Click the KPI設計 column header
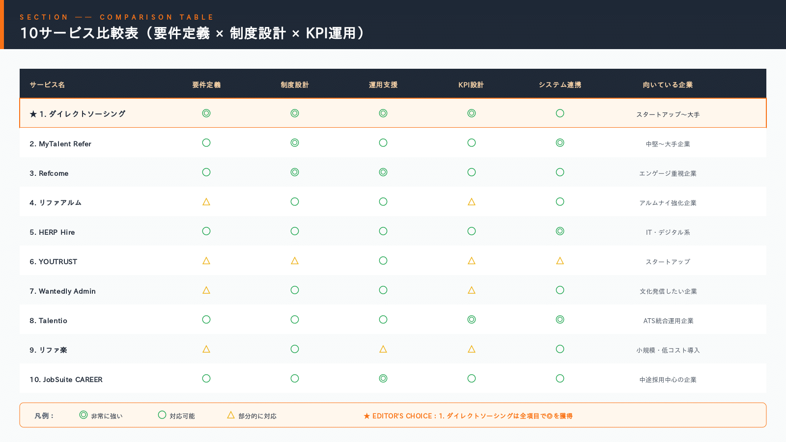786x442 pixels. click(x=472, y=85)
